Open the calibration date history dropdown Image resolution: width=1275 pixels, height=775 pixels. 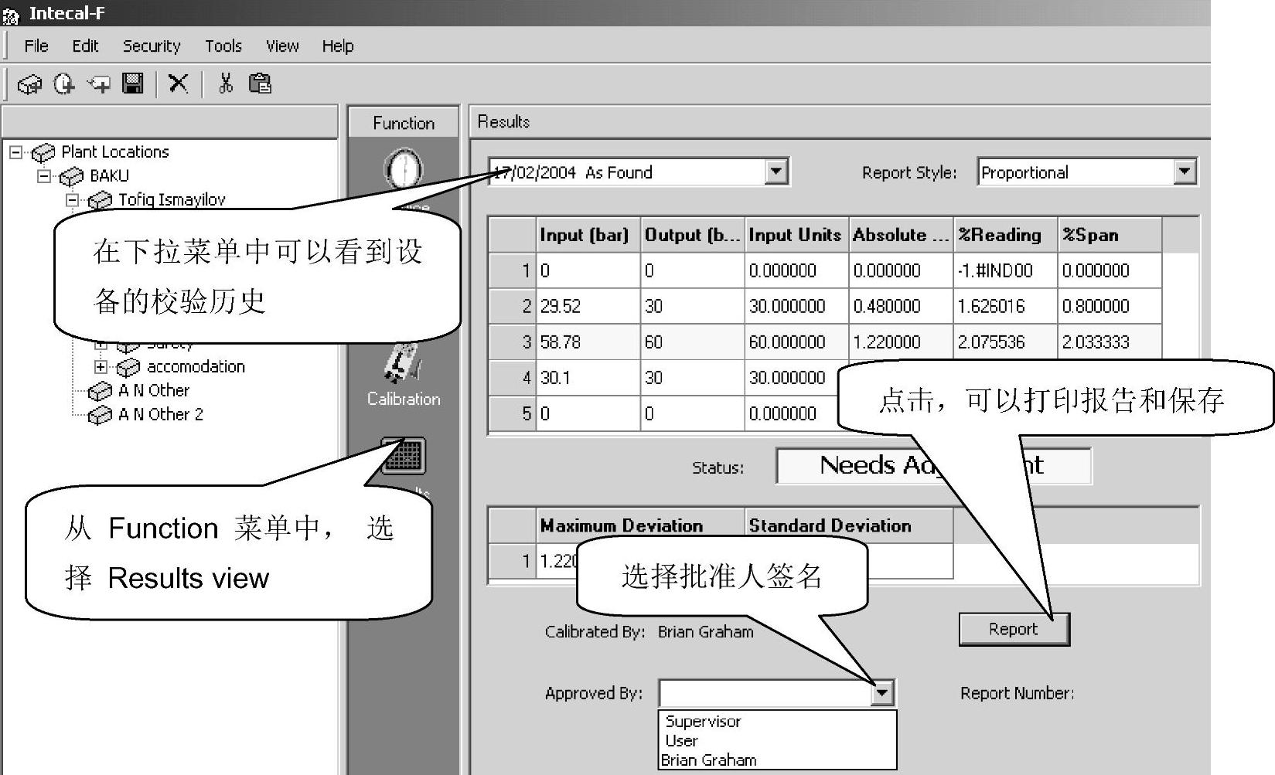776,172
